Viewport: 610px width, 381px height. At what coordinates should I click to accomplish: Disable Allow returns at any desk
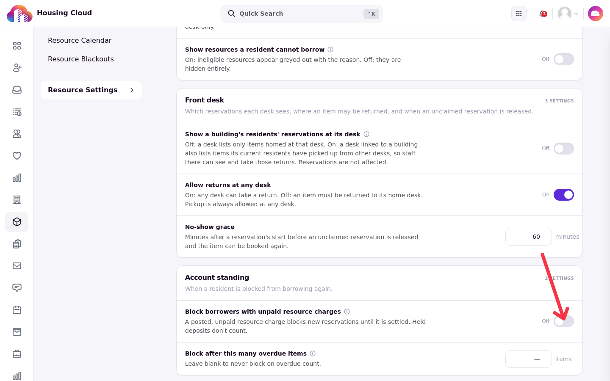(564, 195)
